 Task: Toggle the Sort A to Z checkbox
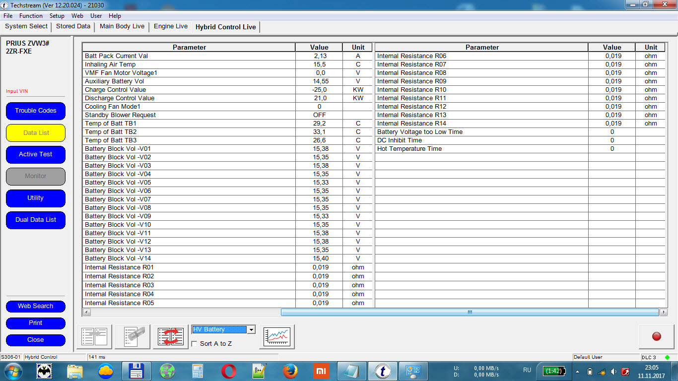pyautogui.click(x=195, y=344)
